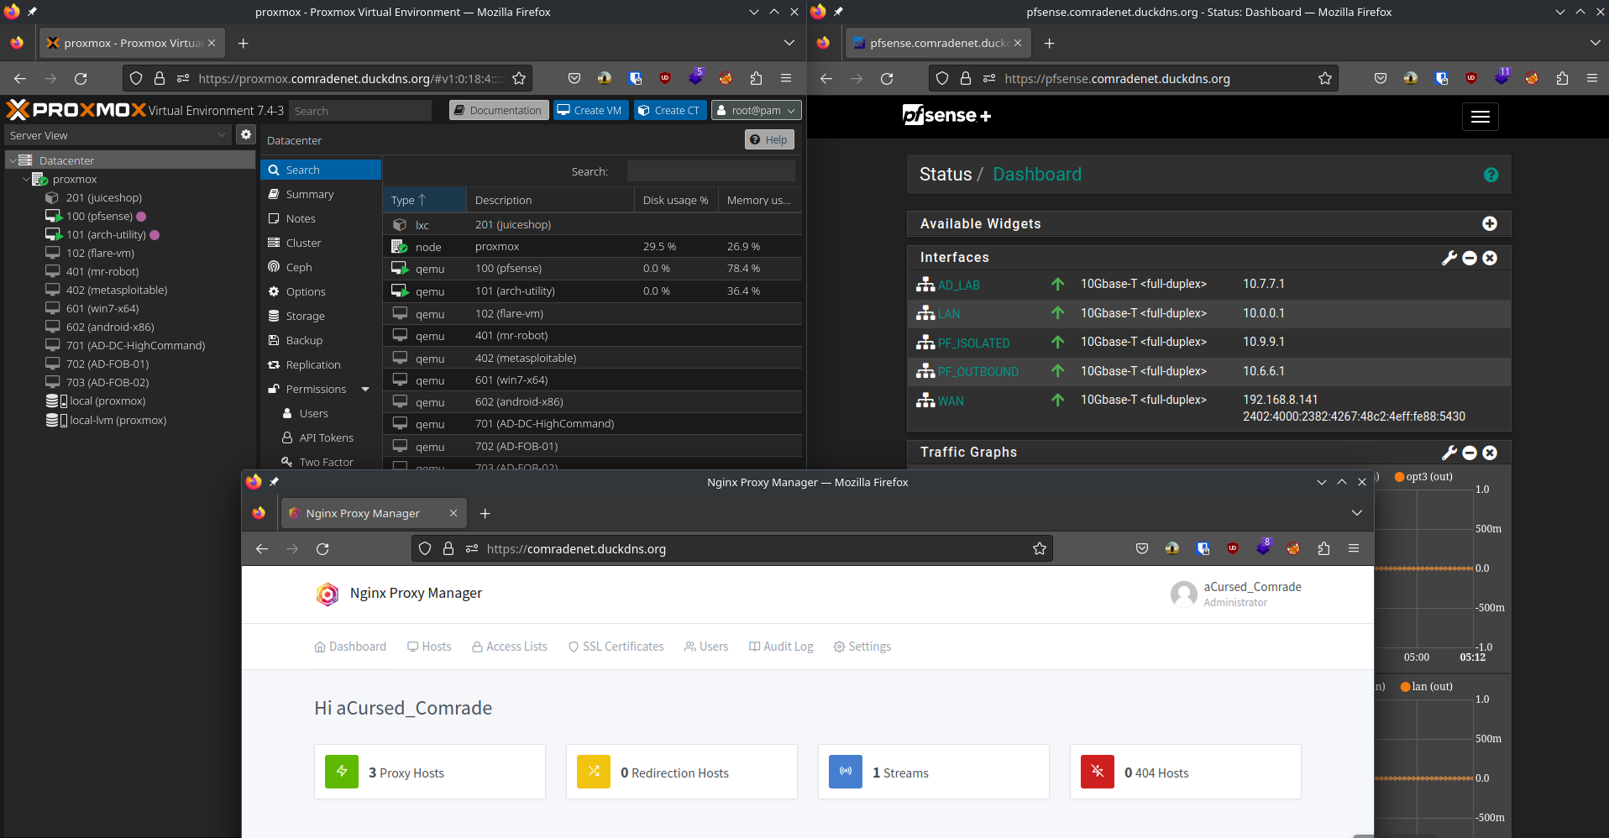Minimize the Interfaces widget
Screen dimensions: 1609x838
[x=1470, y=258]
